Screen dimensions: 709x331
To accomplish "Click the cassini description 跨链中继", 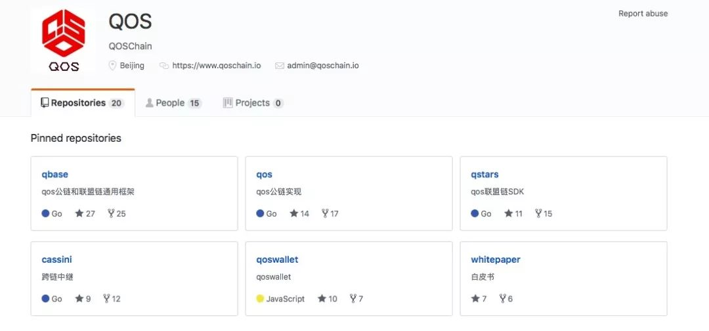I will (57, 276).
